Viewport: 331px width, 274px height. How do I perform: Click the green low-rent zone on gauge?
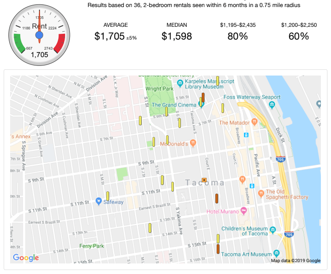coord(19,43)
